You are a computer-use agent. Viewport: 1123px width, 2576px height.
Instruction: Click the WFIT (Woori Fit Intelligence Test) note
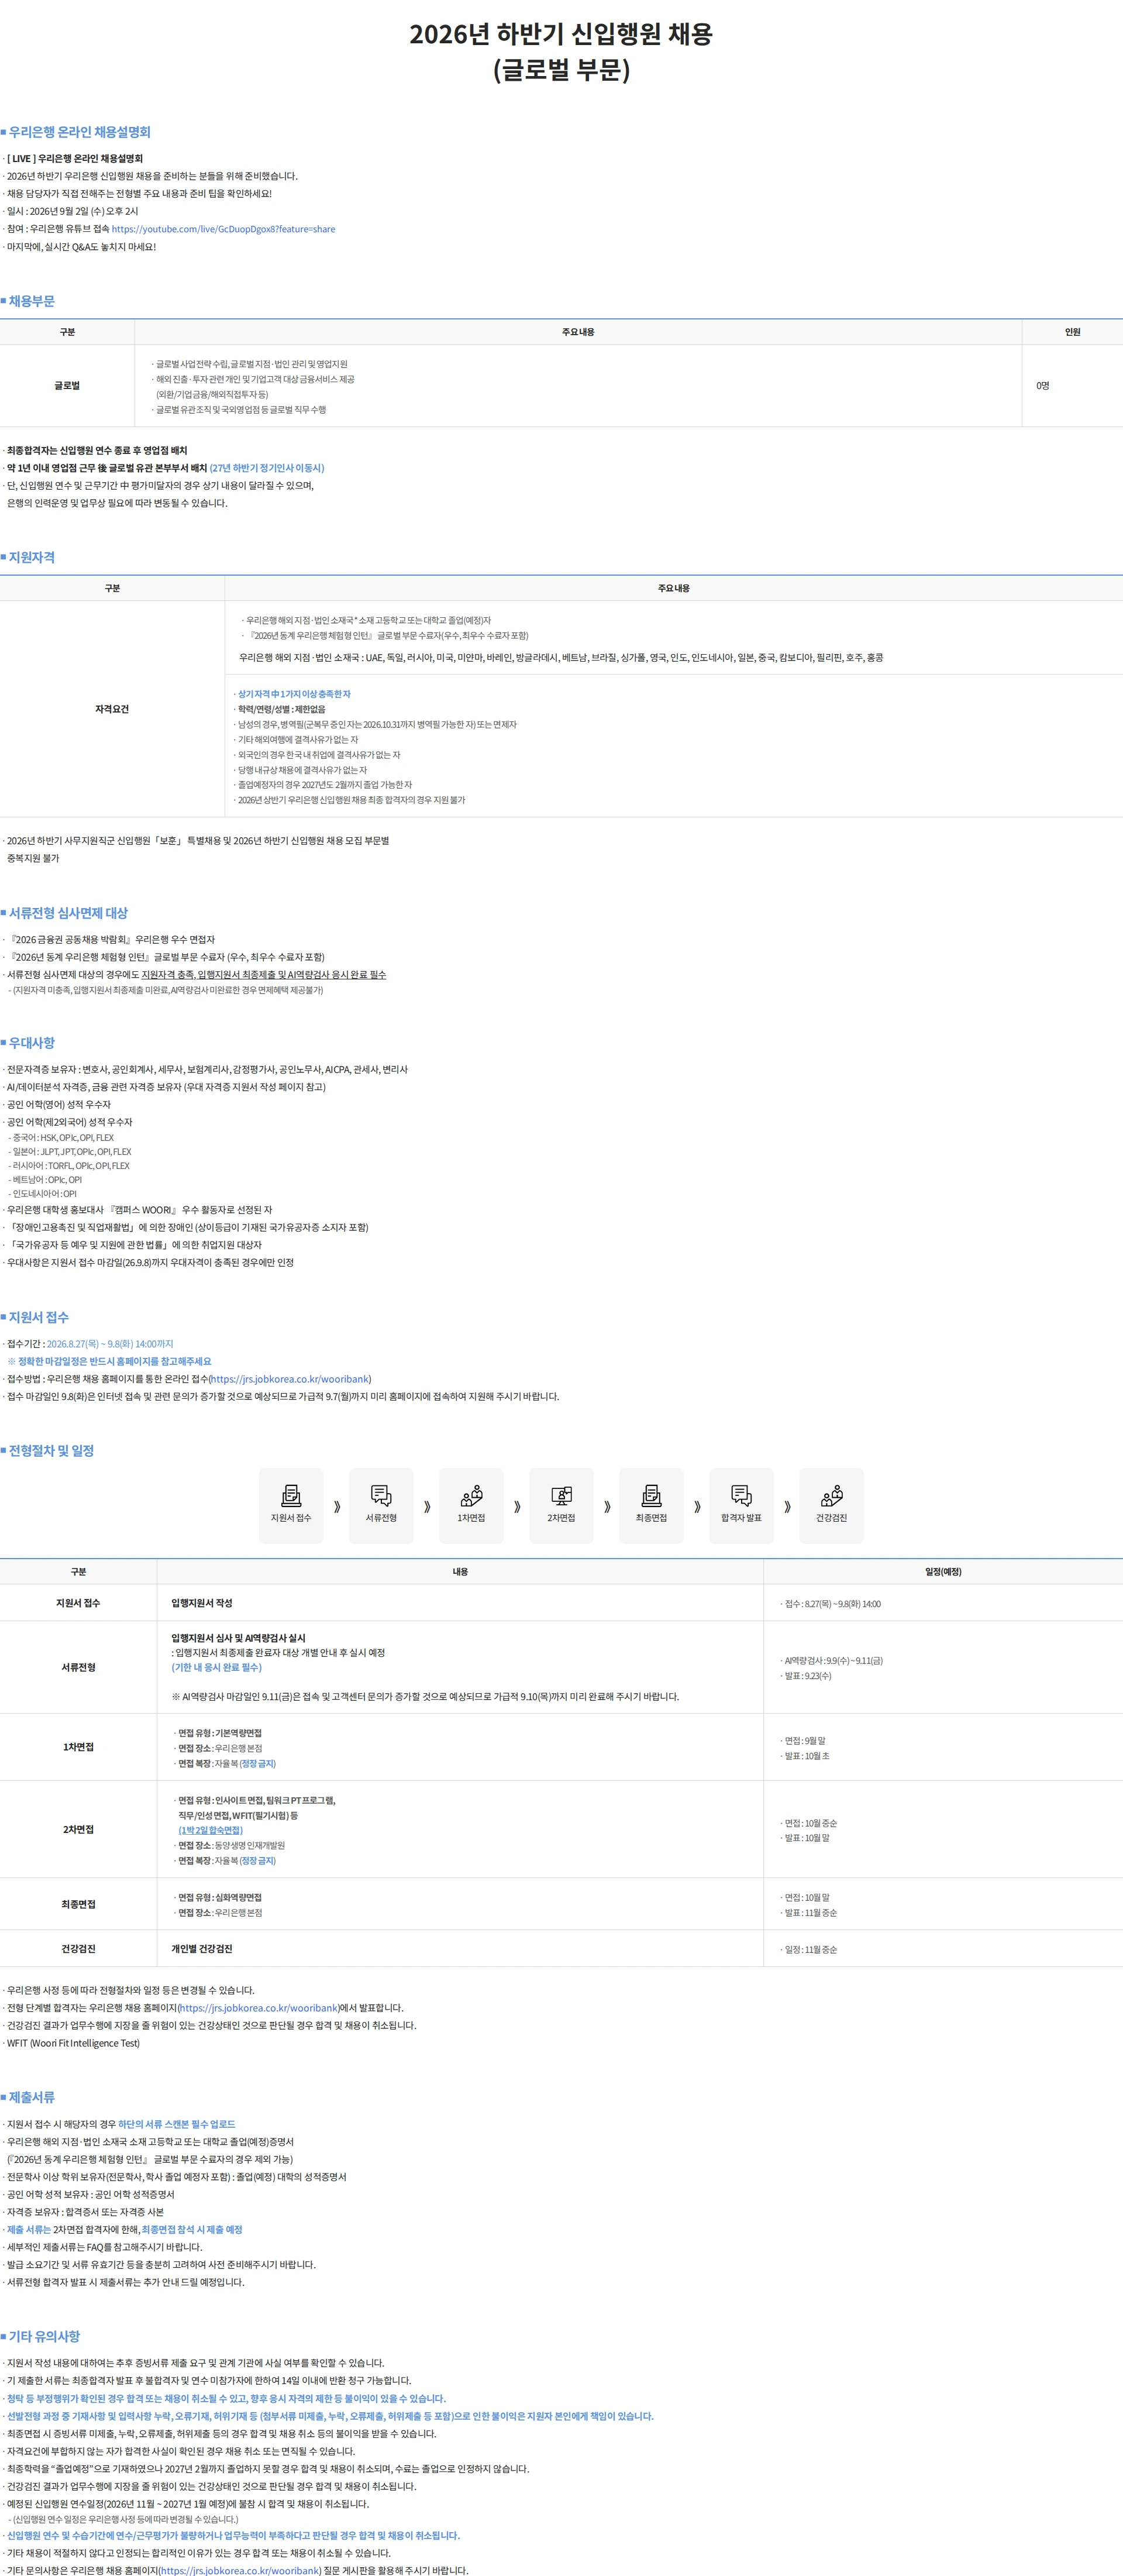click(74, 2043)
